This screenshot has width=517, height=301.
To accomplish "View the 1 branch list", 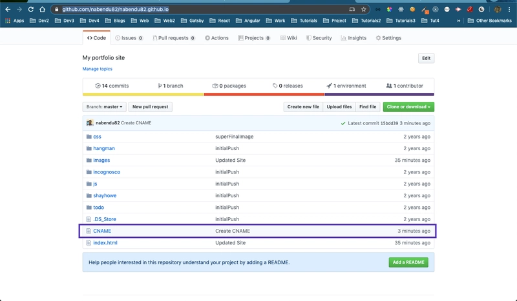I will tap(170, 86).
